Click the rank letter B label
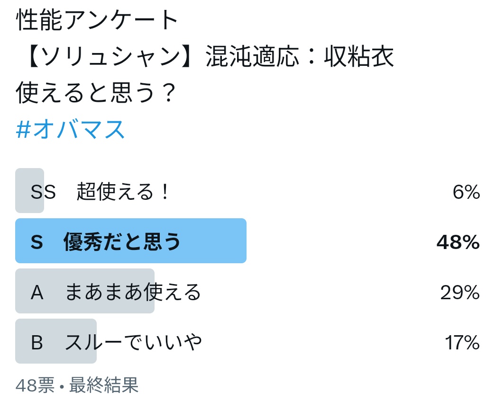Screen dimensions: 504x419 click(37, 343)
